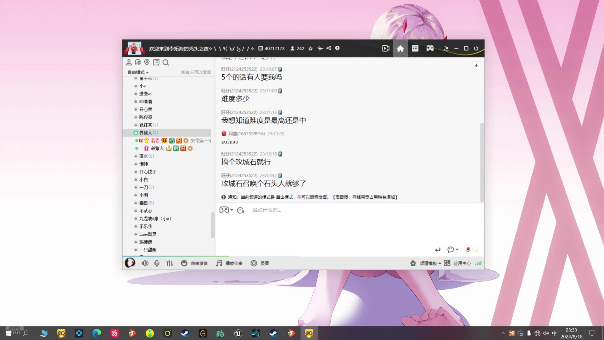Select user 若若 in member list
This screenshot has width=604, height=340.
click(x=155, y=140)
